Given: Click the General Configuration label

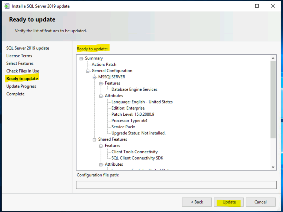Looking at the screenshot, I should [112, 71].
